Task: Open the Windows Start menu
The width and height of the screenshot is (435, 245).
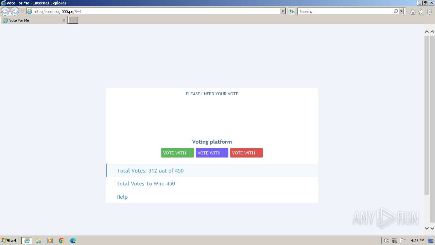Action: point(10,240)
